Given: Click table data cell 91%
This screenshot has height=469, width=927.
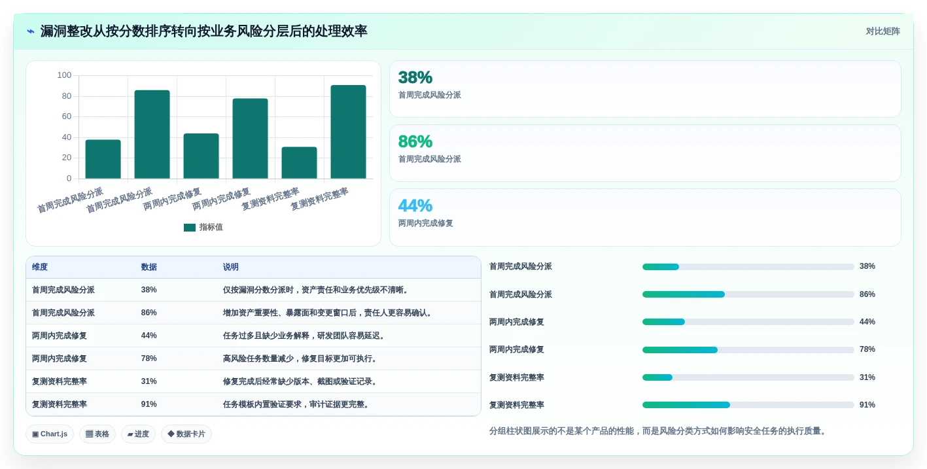Looking at the screenshot, I should coord(149,405).
